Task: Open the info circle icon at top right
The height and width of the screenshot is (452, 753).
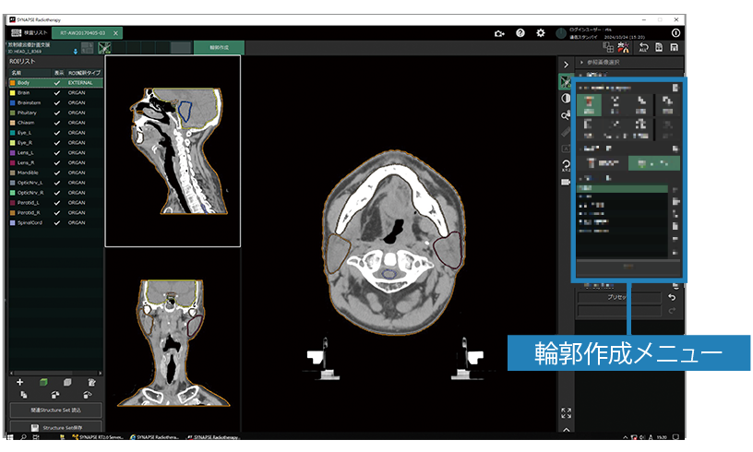Action: point(675,33)
